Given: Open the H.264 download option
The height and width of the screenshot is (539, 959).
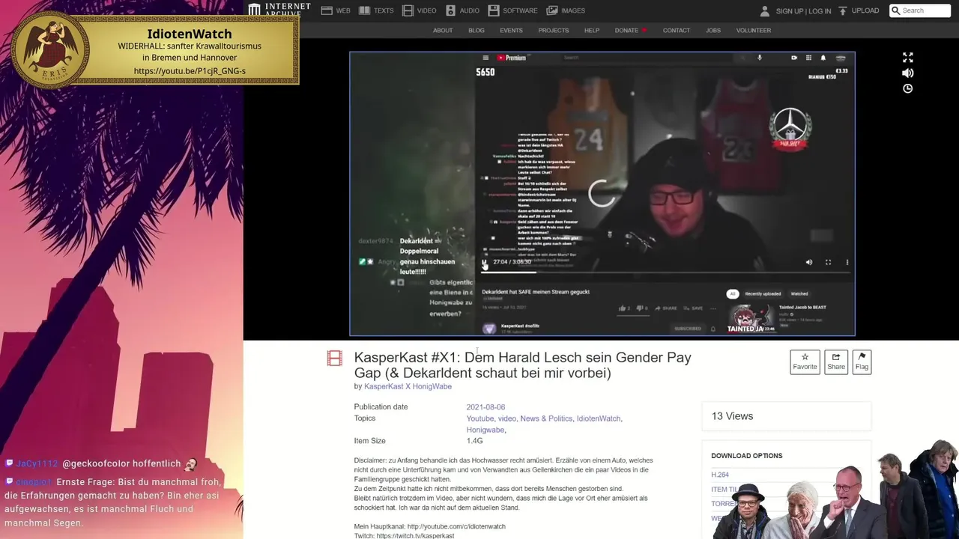Looking at the screenshot, I should click(720, 475).
